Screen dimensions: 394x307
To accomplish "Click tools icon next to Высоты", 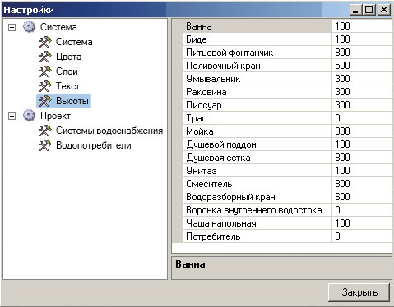I will [x=44, y=101].
